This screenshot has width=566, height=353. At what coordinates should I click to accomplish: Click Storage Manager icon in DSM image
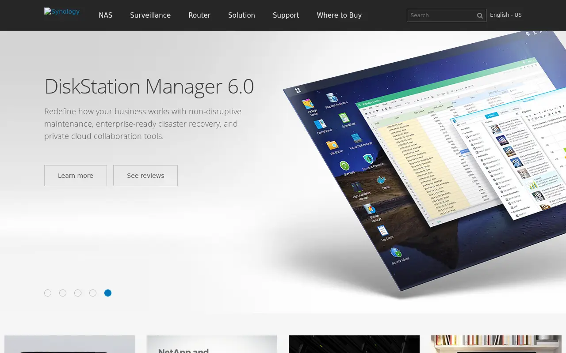click(x=370, y=208)
